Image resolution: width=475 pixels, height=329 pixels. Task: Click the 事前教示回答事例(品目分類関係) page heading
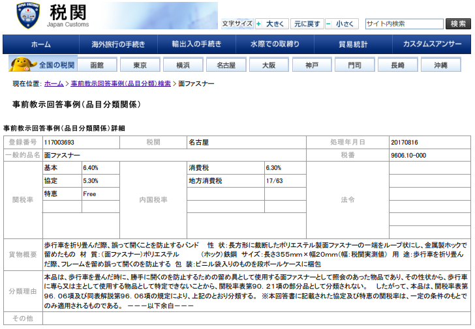pos(76,105)
